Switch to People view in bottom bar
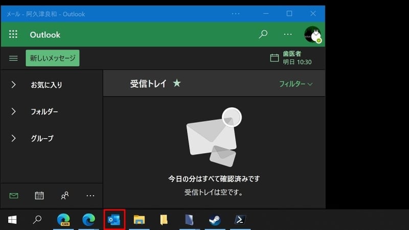 [65, 196]
